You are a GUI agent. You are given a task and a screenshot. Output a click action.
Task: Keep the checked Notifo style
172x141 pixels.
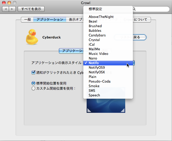[108, 63]
